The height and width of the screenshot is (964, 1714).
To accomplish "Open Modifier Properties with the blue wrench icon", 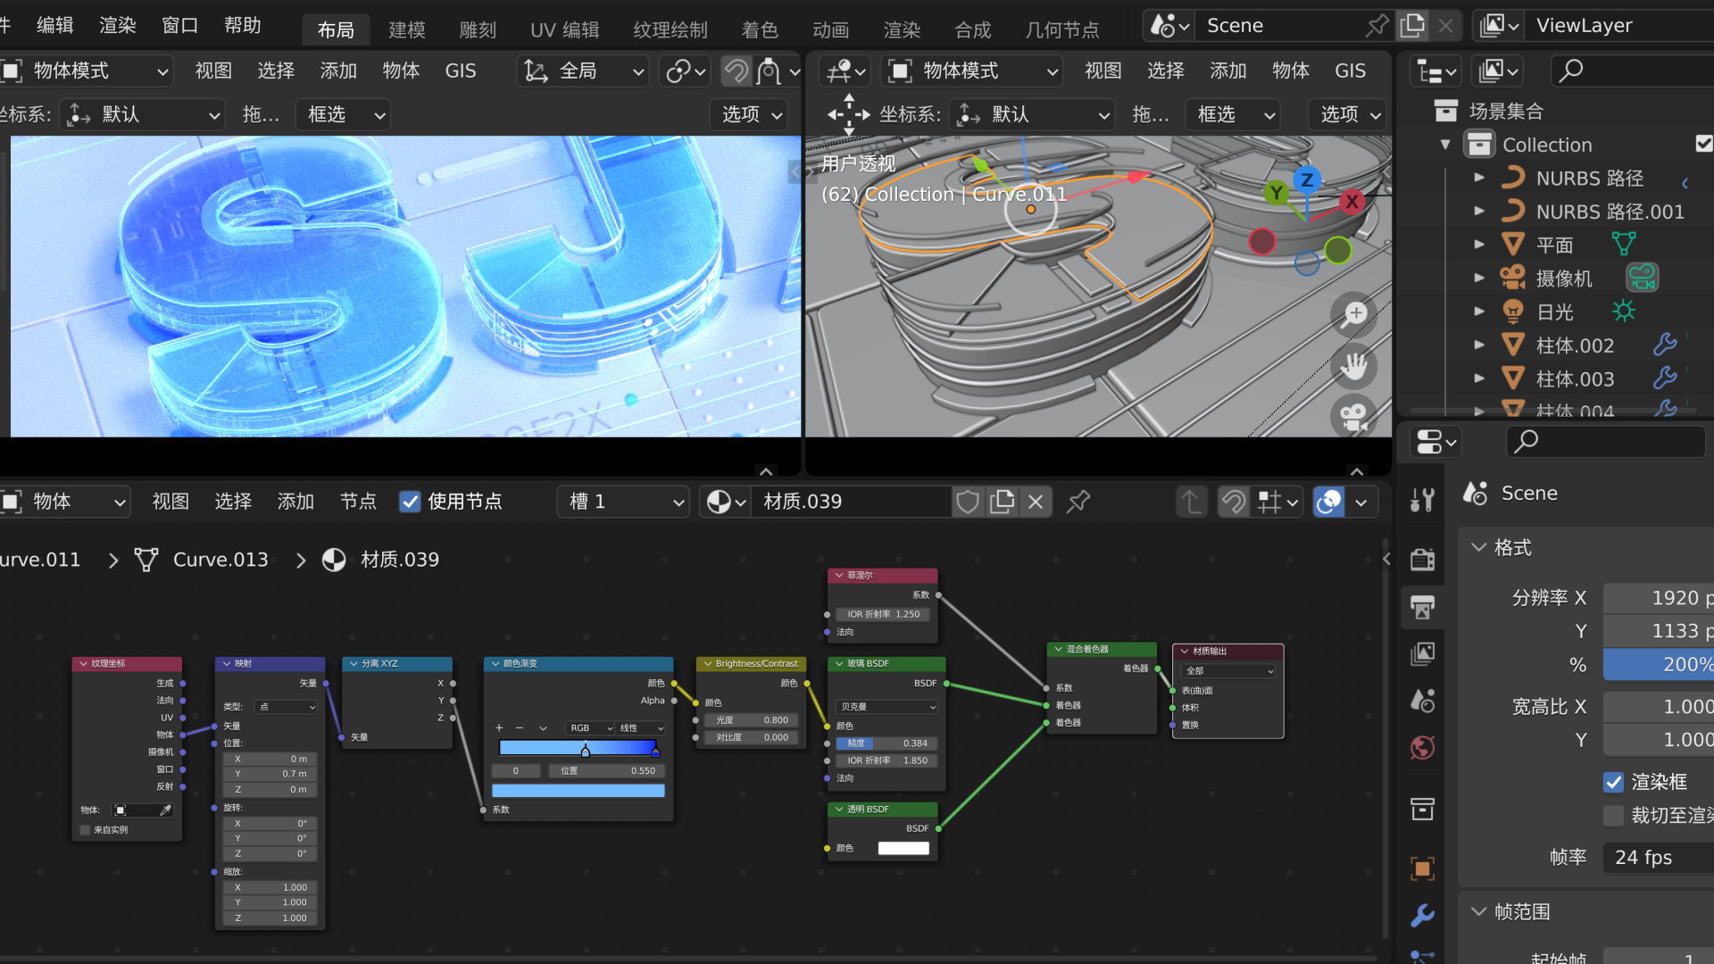I will tap(1422, 916).
